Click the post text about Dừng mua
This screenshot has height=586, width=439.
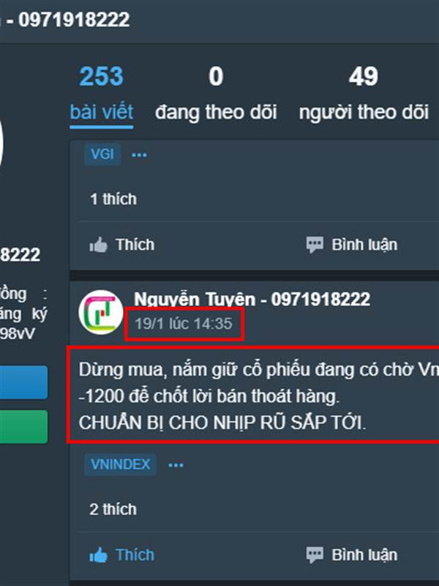tap(259, 396)
